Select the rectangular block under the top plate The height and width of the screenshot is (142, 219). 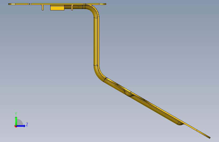(x=57, y=8)
